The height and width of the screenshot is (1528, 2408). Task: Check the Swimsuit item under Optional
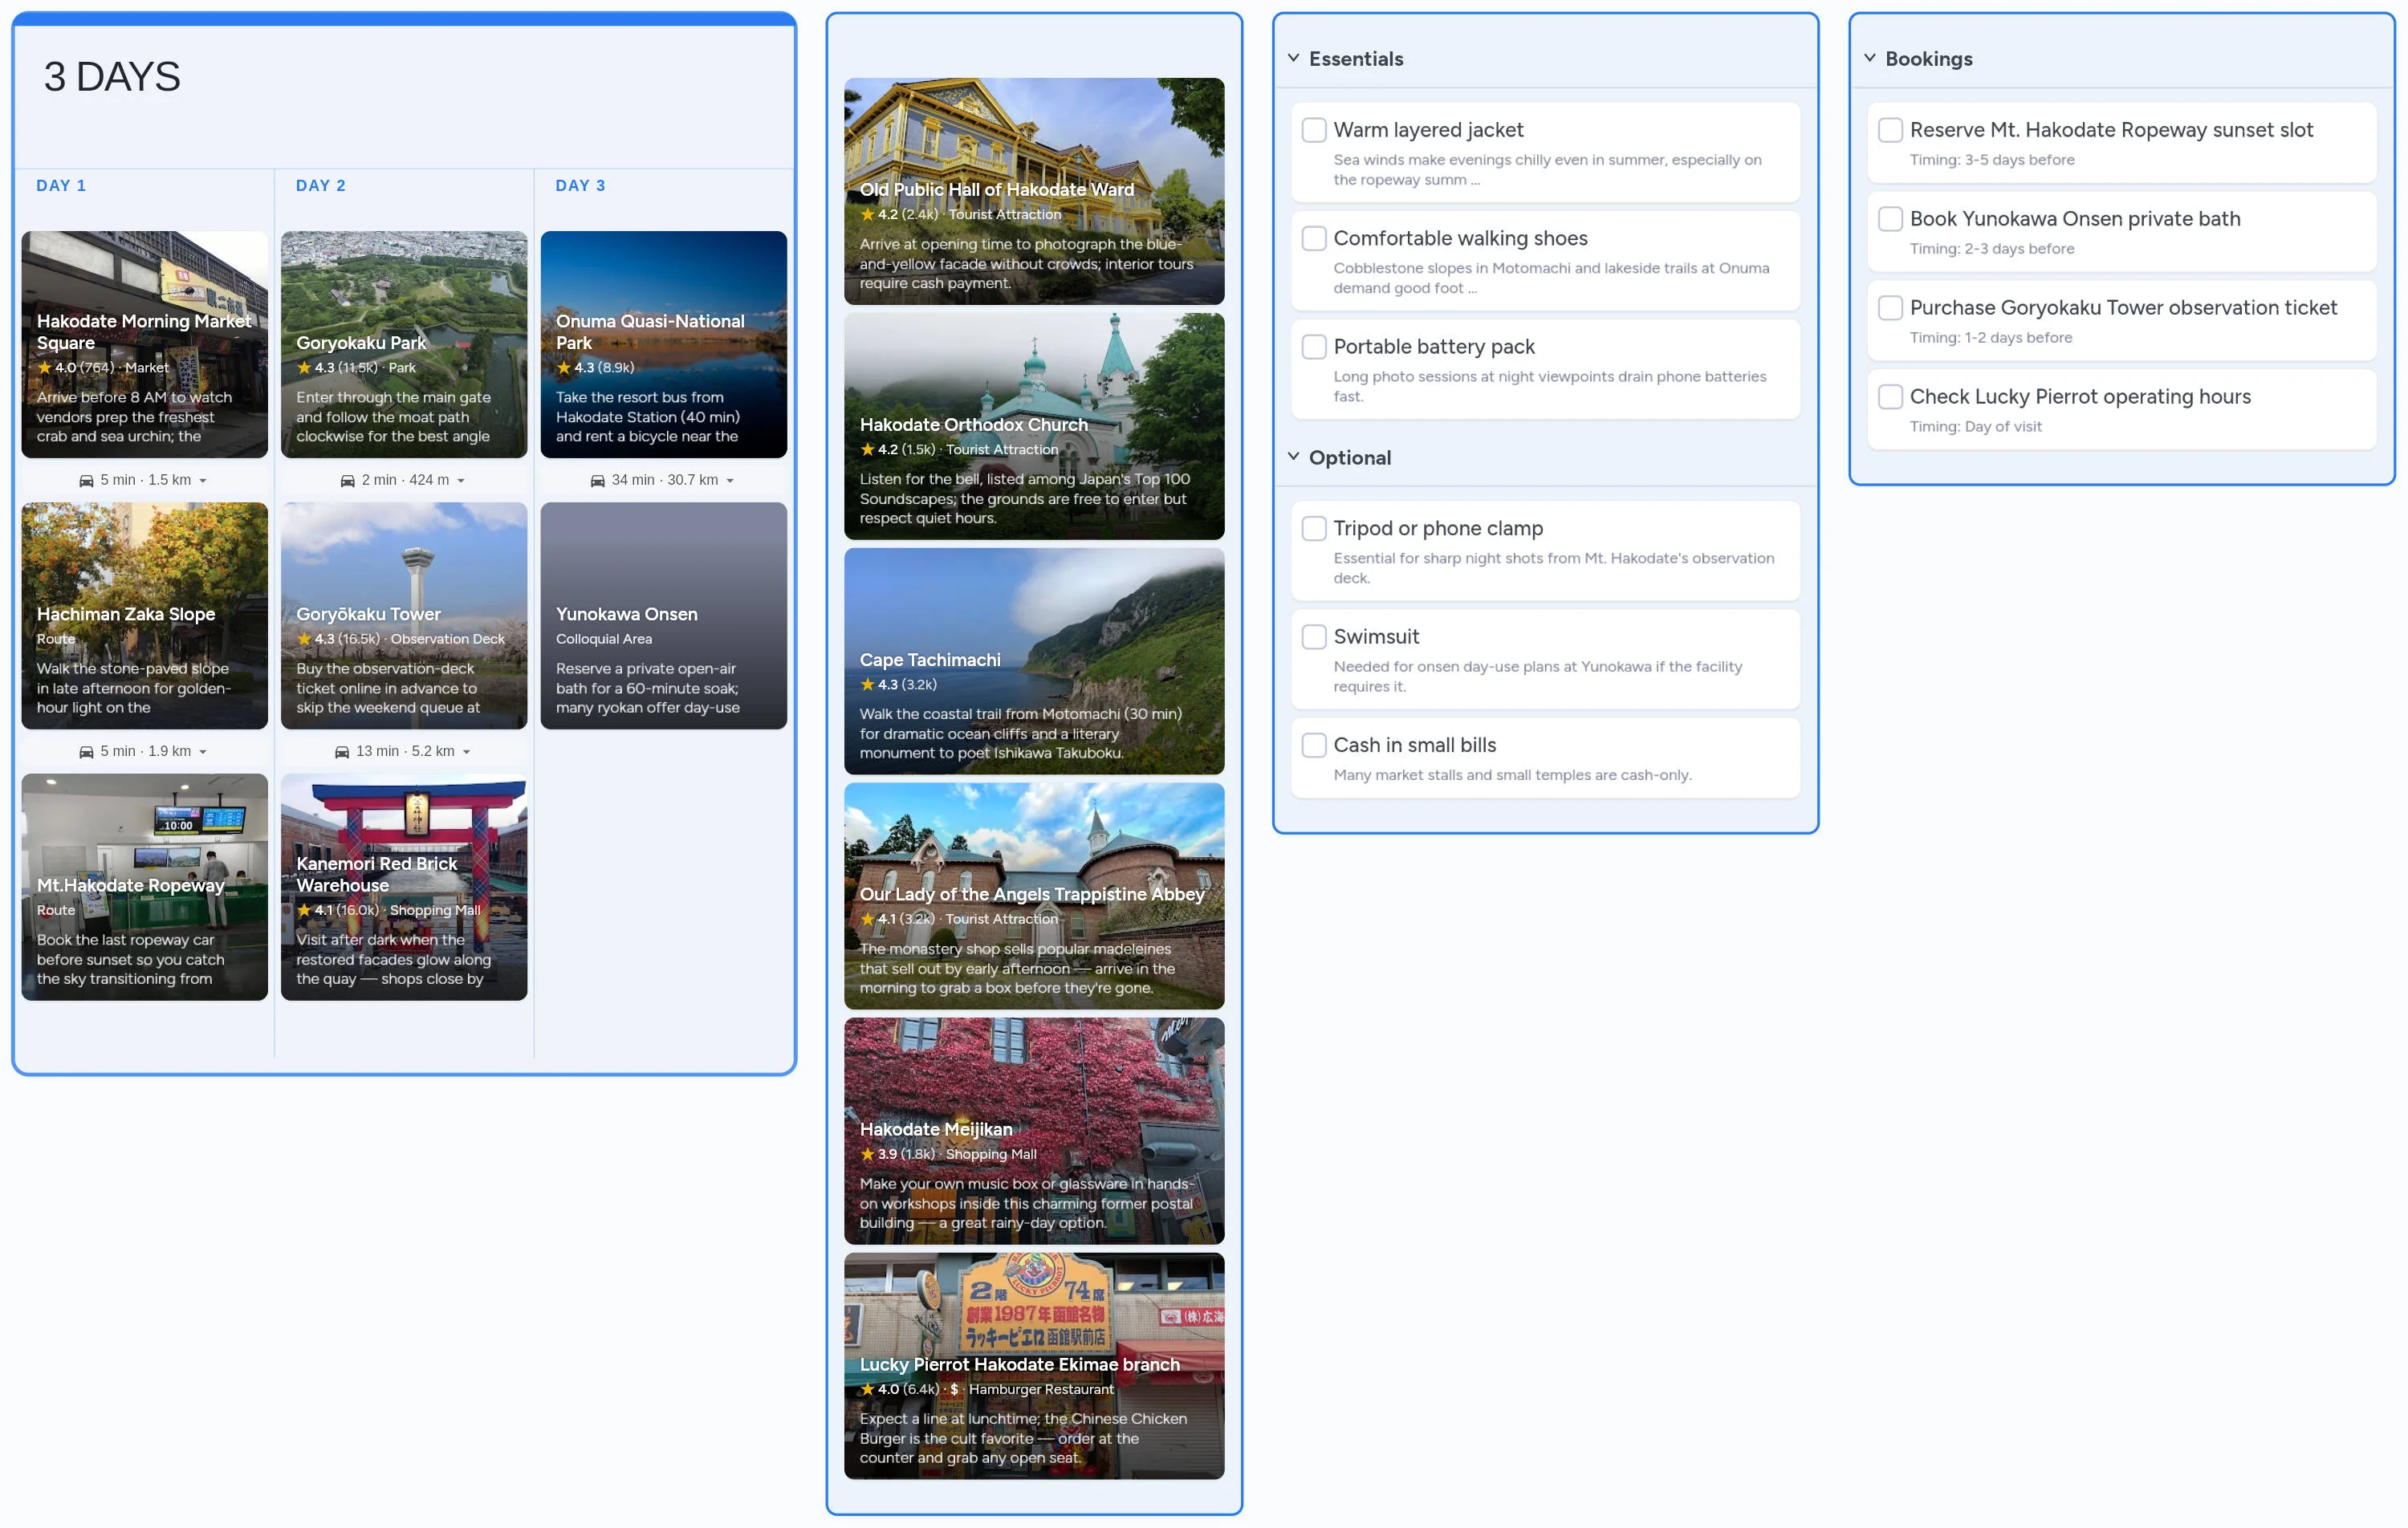pyautogui.click(x=1314, y=636)
